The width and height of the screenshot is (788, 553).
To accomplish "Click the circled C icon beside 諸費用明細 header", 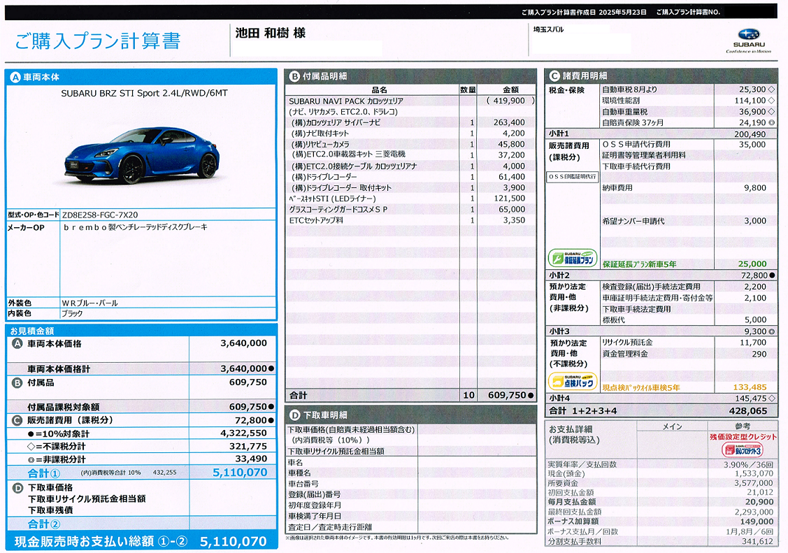I will [554, 76].
